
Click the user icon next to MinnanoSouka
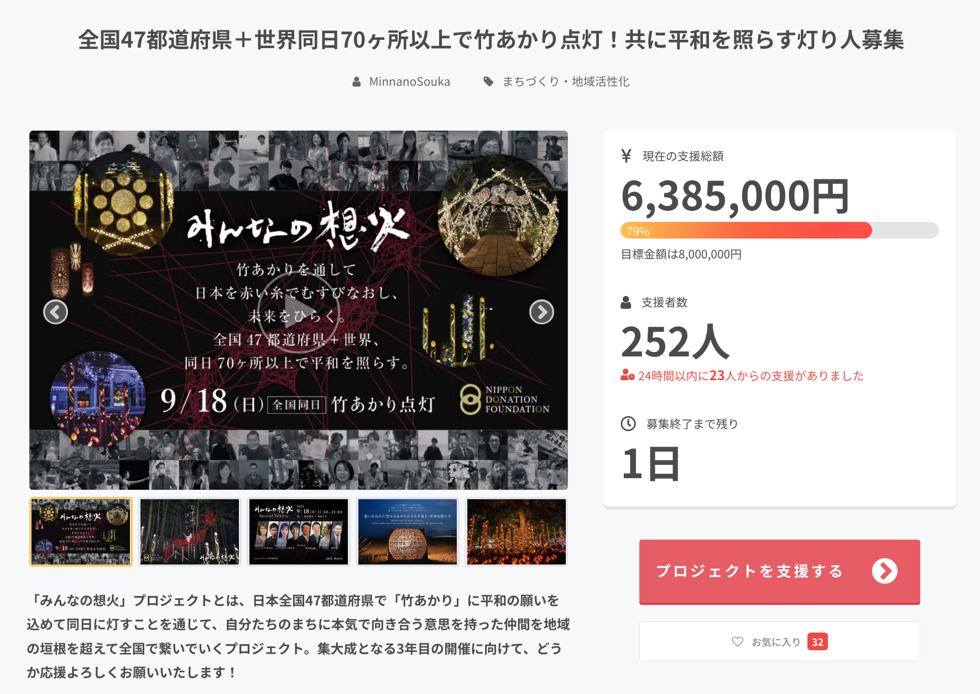[357, 82]
